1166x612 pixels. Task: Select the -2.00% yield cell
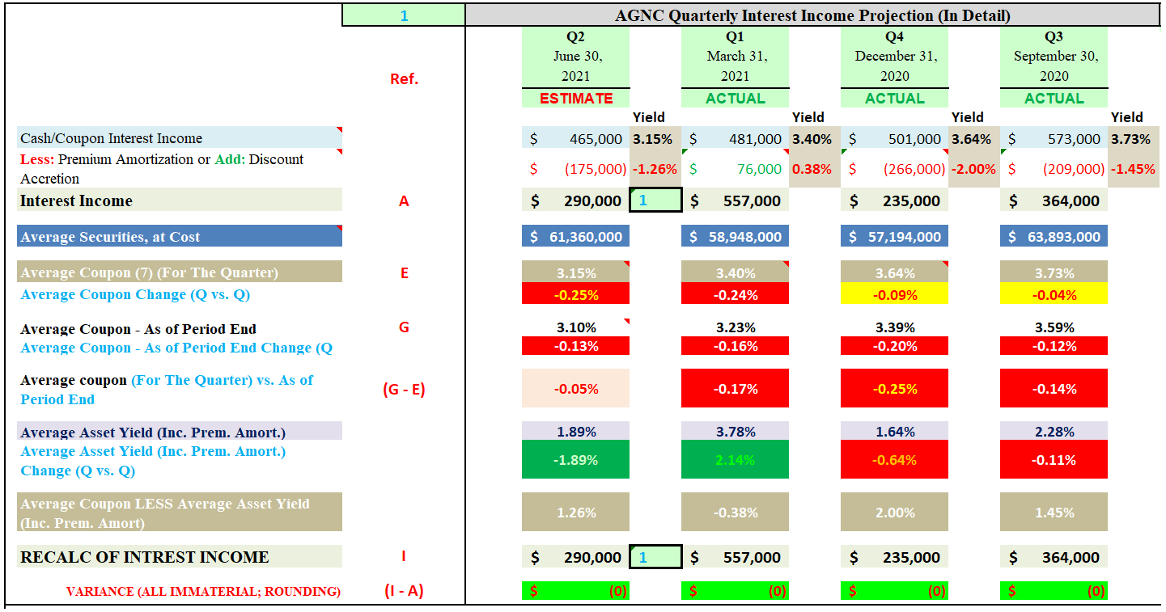[973, 169]
